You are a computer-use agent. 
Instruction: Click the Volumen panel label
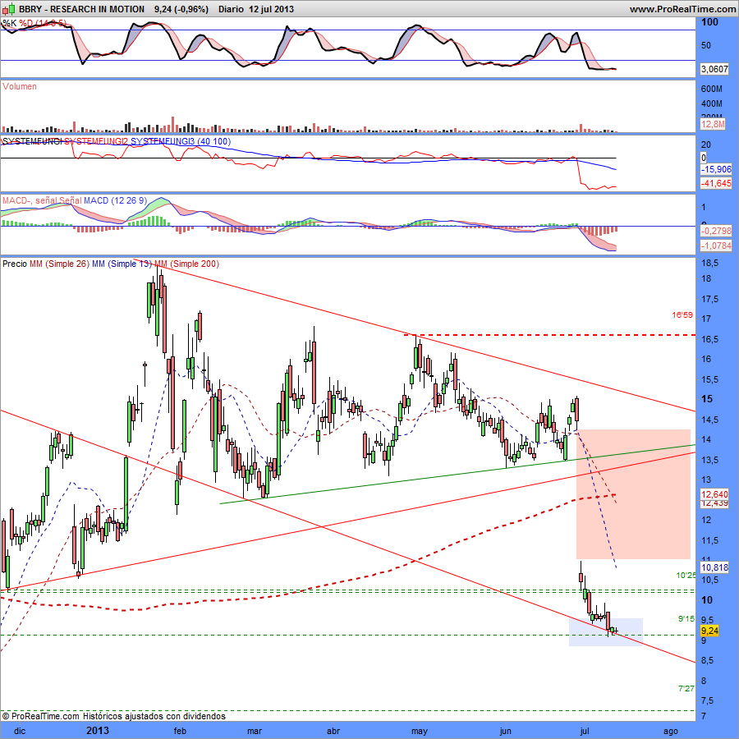pyautogui.click(x=20, y=86)
